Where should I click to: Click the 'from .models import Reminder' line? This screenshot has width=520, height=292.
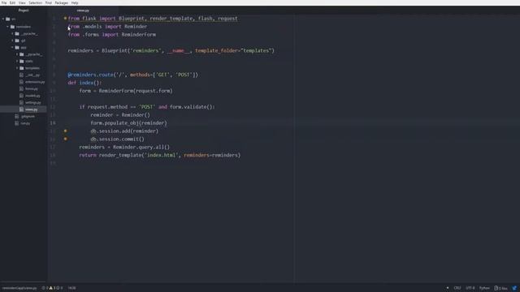click(x=107, y=27)
